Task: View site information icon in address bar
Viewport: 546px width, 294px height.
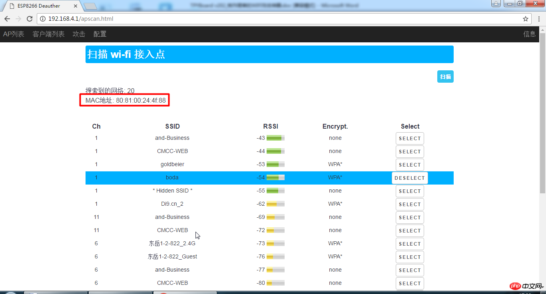Action: [x=43, y=19]
